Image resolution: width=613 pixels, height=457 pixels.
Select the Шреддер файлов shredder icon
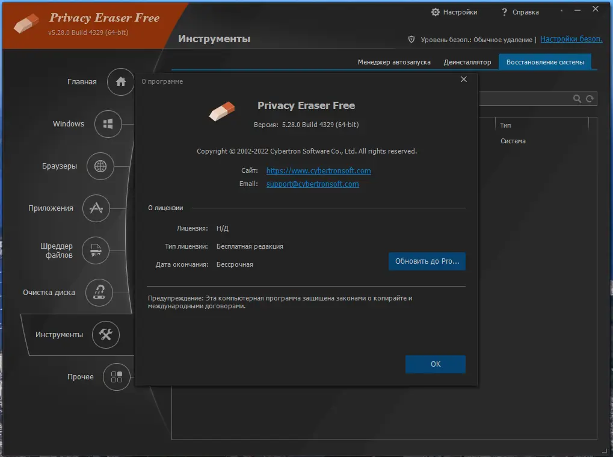pyautogui.click(x=96, y=250)
